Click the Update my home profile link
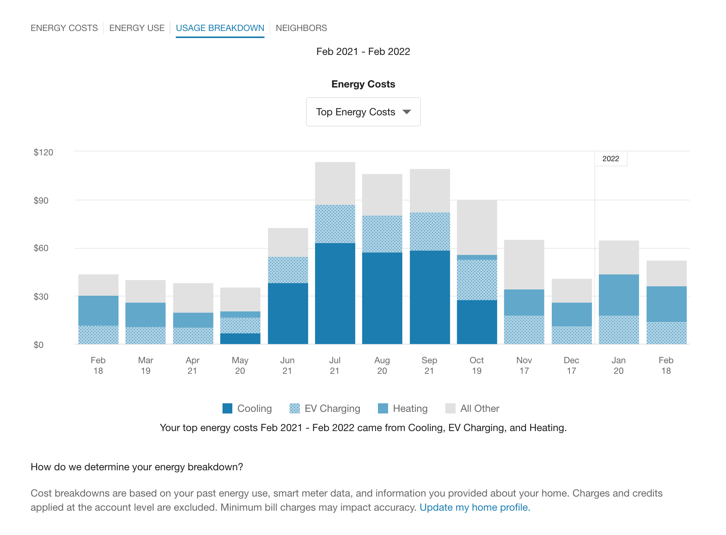726x535 pixels. coord(474,507)
